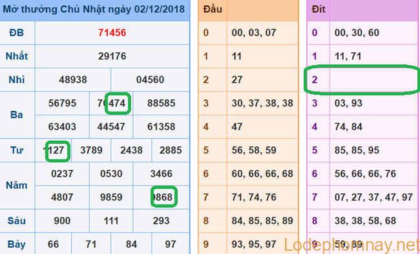The image size is (420, 254).
Task: Select fifth prize number 0530
Action: pos(111,174)
